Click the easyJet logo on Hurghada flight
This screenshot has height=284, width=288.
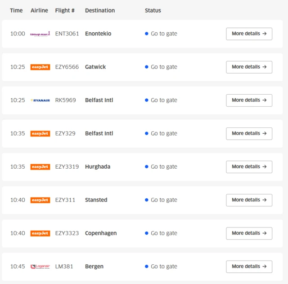click(40, 167)
